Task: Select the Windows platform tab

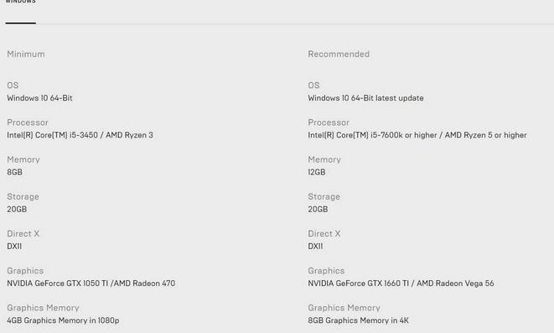Action: (20, 2)
